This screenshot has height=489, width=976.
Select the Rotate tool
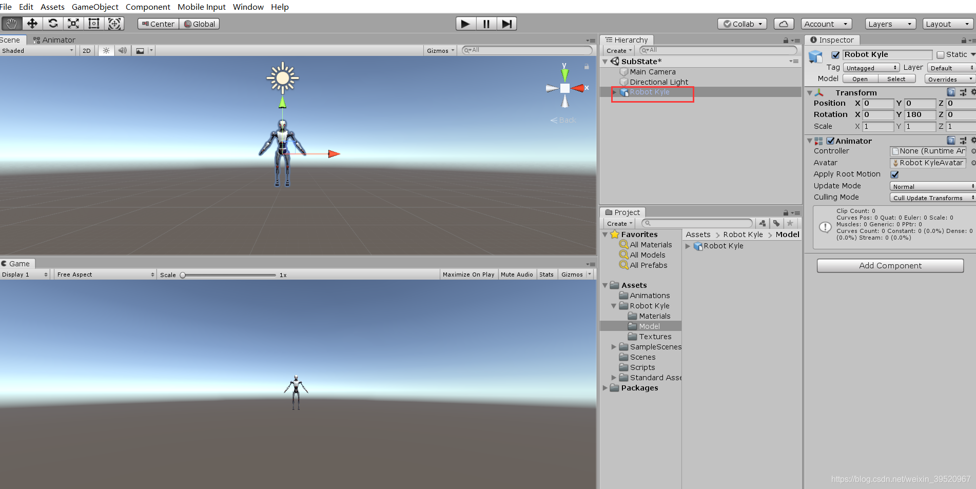(52, 24)
